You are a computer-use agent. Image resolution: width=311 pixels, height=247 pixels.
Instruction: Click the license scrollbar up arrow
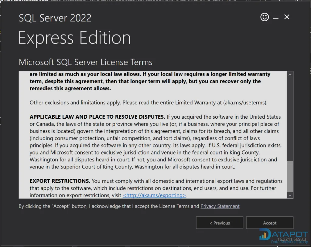tap(290, 75)
